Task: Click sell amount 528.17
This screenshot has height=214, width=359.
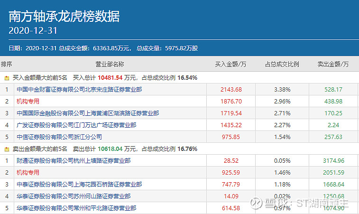Action: pyautogui.click(x=333, y=90)
